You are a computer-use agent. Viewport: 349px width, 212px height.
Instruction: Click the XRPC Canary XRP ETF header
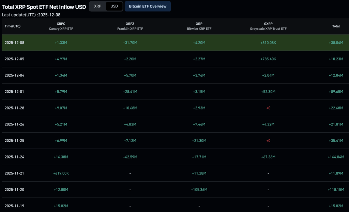[x=61, y=26]
